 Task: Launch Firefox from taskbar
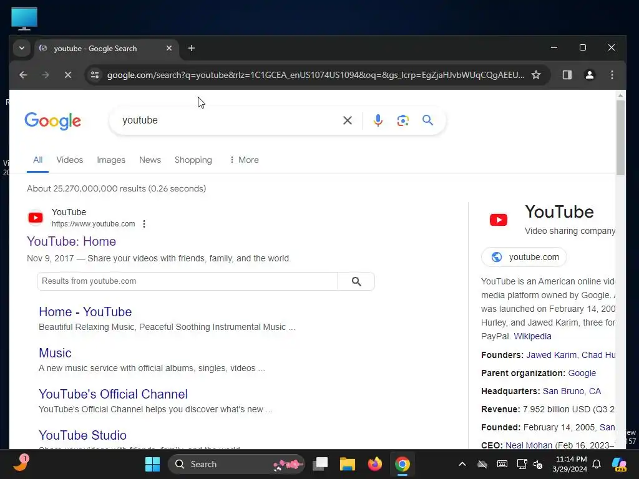click(x=375, y=464)
